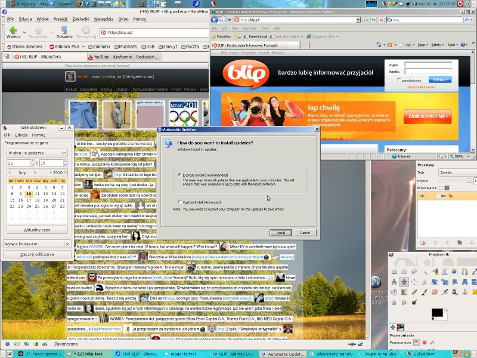Image resolution: width=477 pixels, height=358 pixels.
Task: Adjust the Krycie opacity slider
Action: [454, 181]
